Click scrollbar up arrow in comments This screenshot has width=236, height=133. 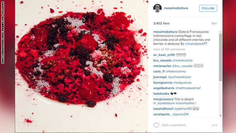[x=221, y=32]
